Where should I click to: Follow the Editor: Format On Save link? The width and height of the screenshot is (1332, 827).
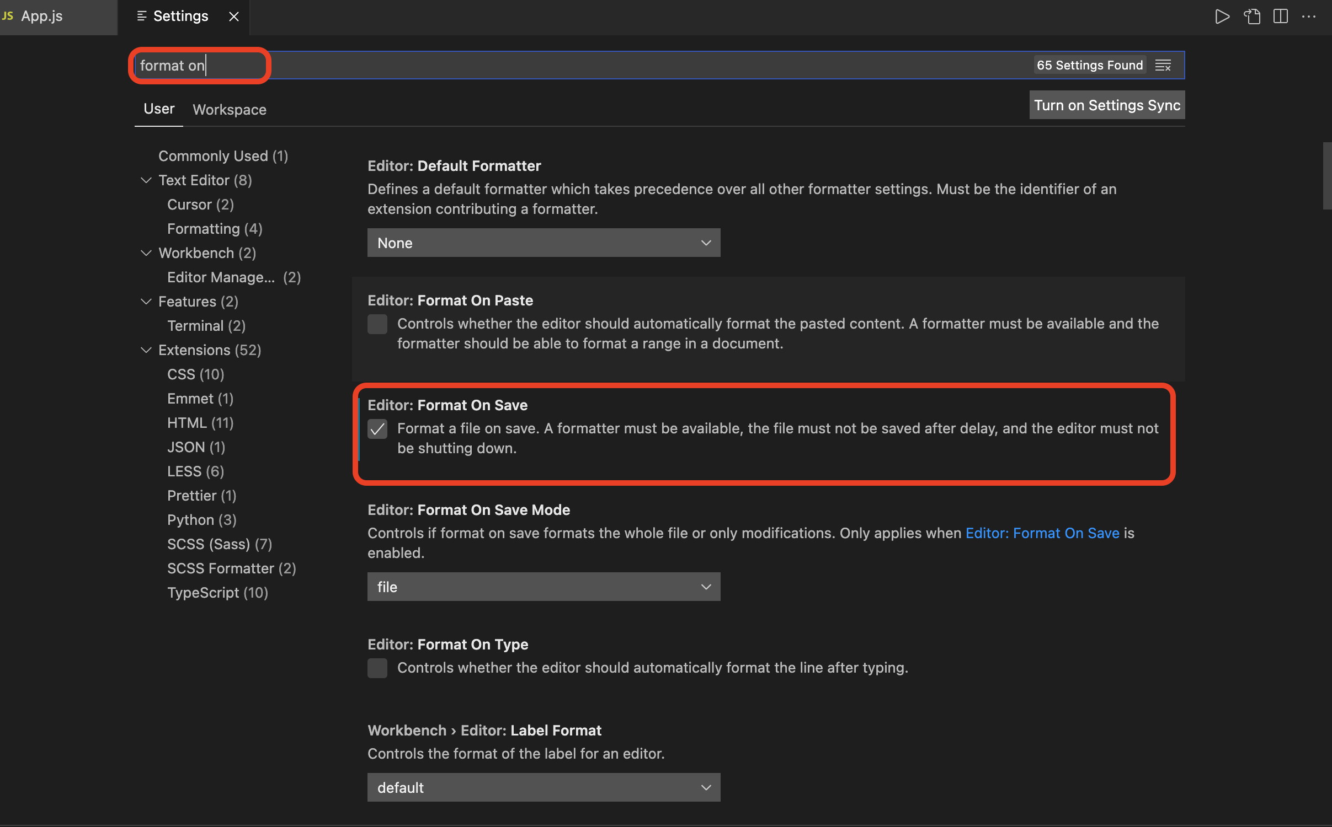pyautogui.click(x=1042, y=533)
